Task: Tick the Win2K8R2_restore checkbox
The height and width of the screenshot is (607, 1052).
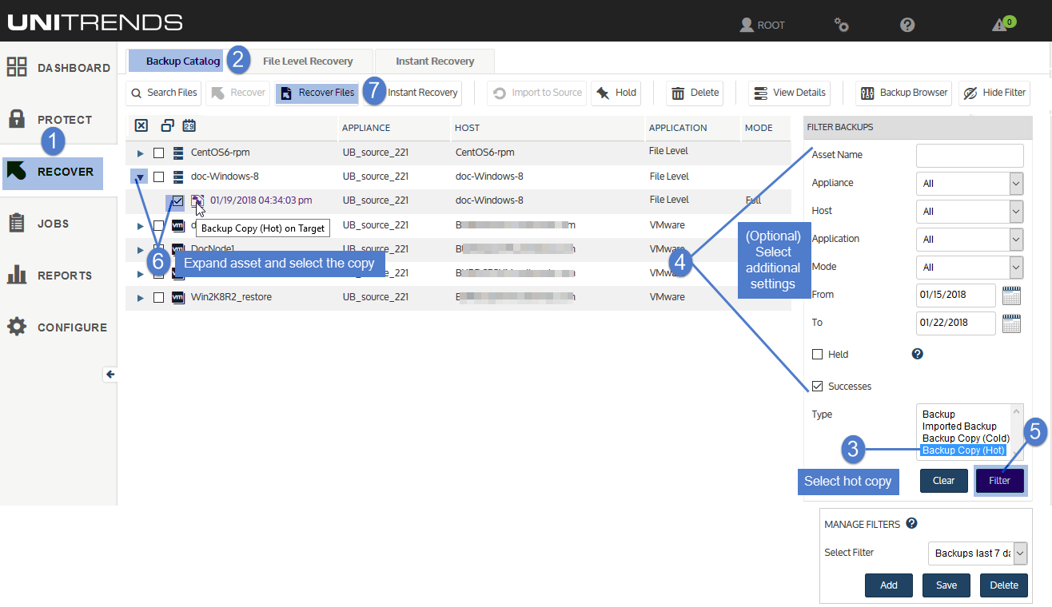Action: 159,297
